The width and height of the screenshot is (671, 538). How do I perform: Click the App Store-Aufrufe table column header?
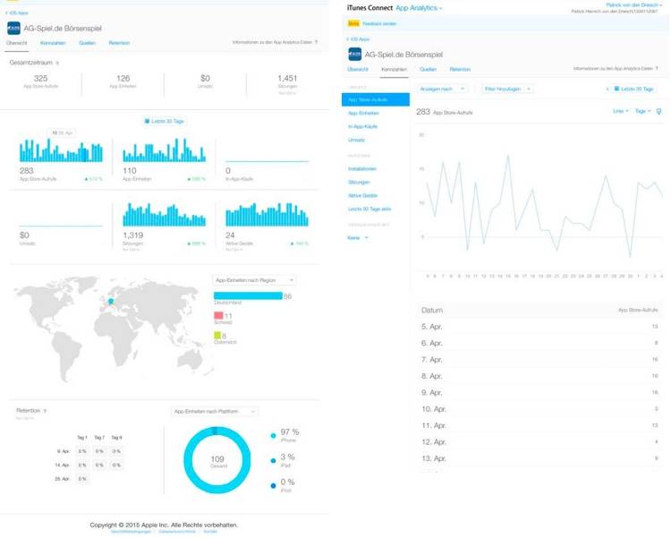(x=638, y=310)
